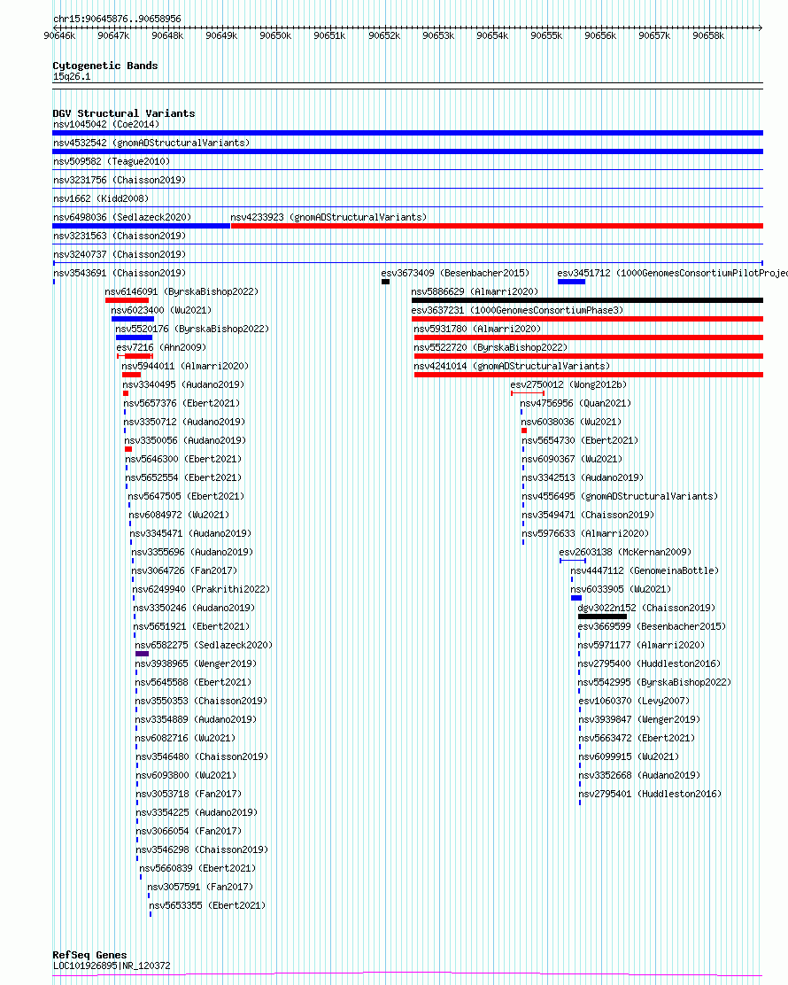
Task: Click the red bar of nsv4233923
Action: click(x=497, y=226)
